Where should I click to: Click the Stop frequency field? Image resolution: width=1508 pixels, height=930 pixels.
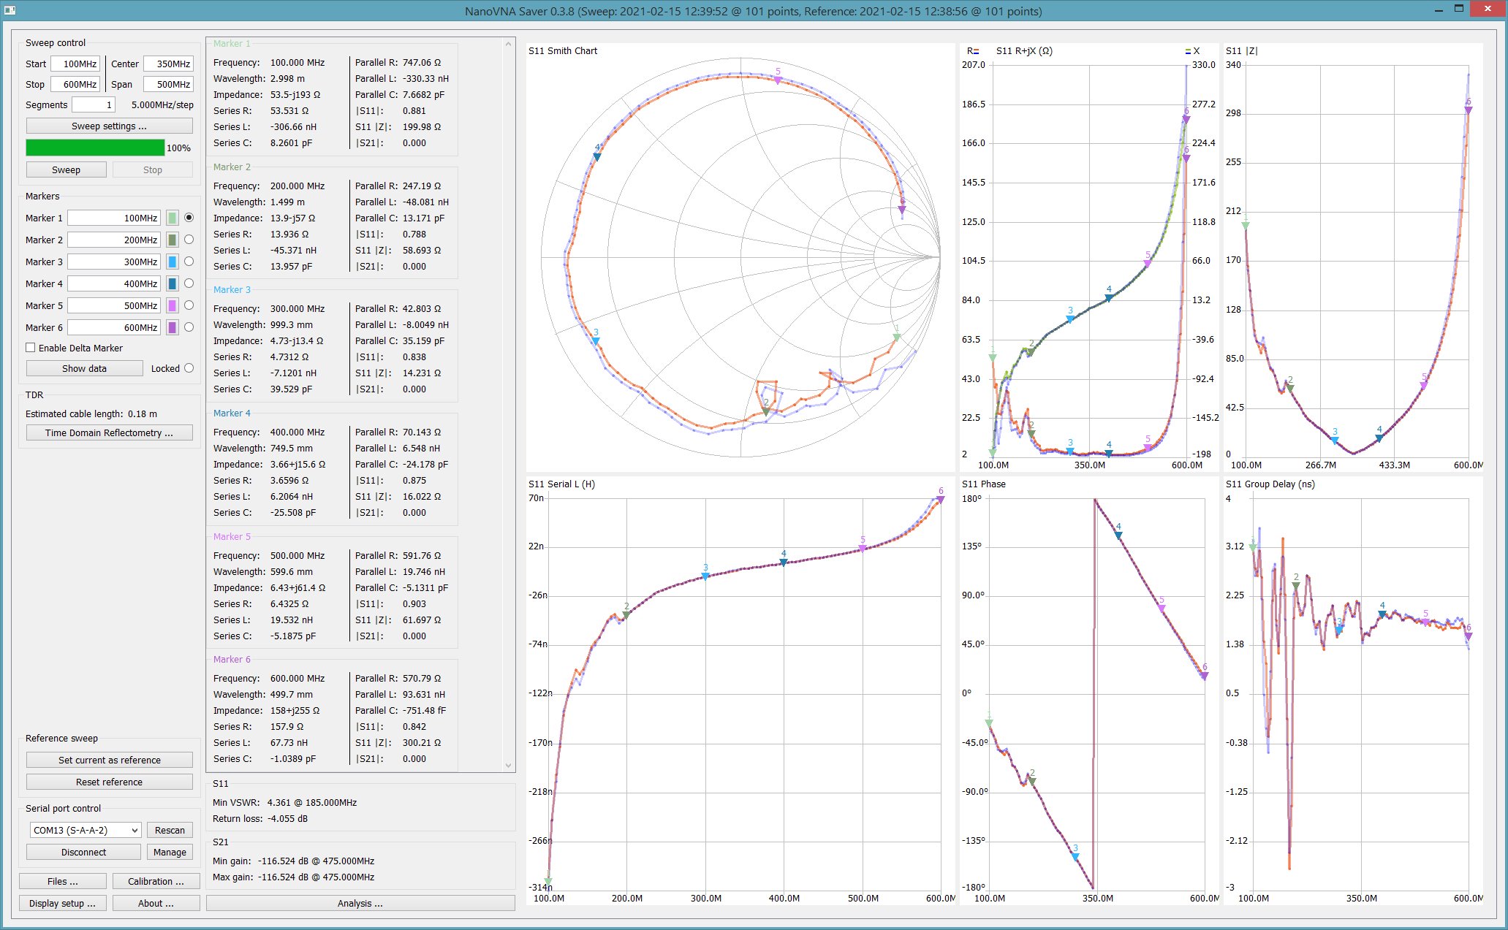pyautogui.click(x=75, y=84)
